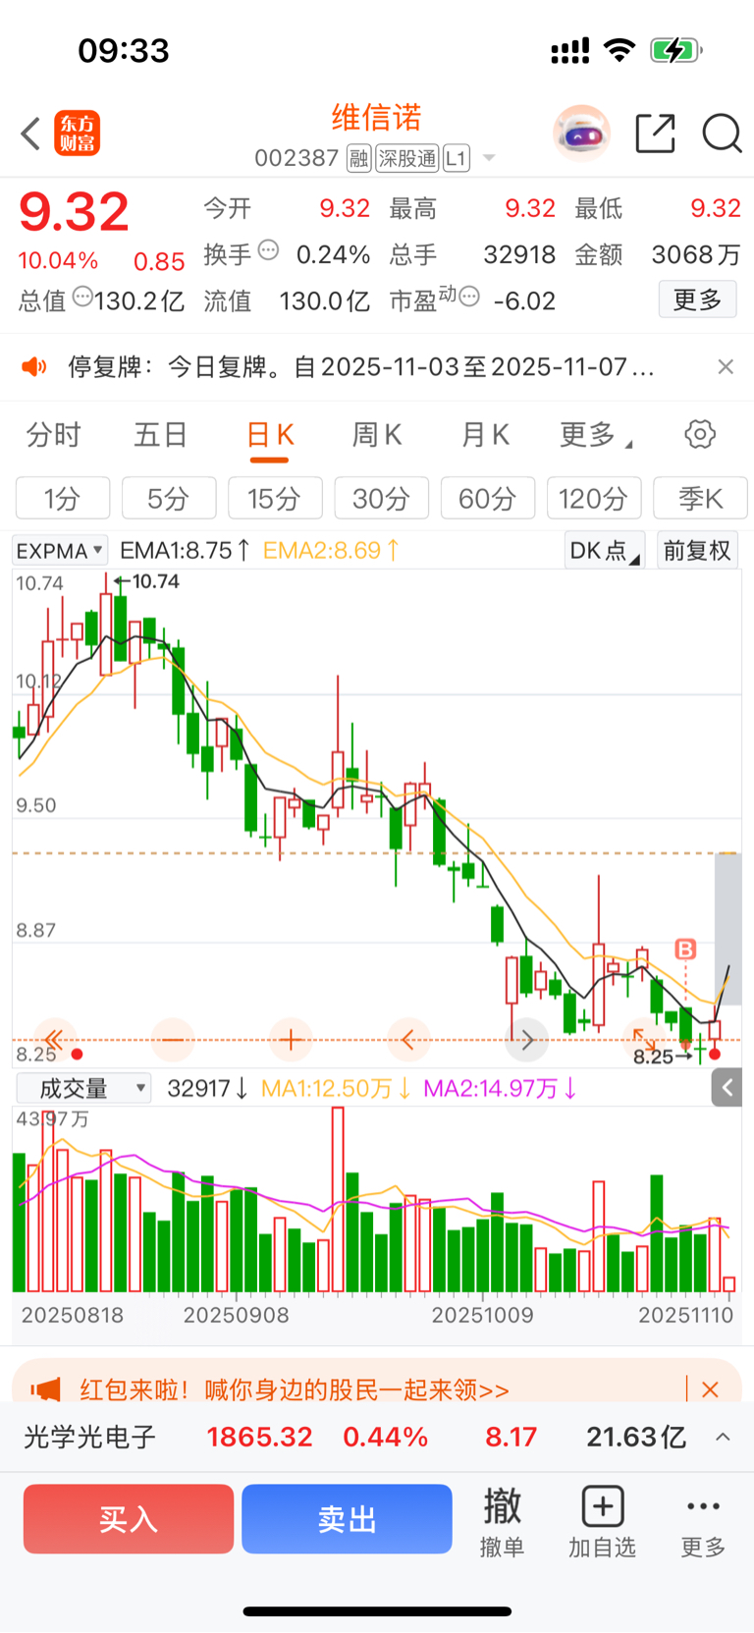Image resolution: width=754 pixels, height=1633 pixels.
Task: Tap the battery status icon
Action: (x=676, y=50)
